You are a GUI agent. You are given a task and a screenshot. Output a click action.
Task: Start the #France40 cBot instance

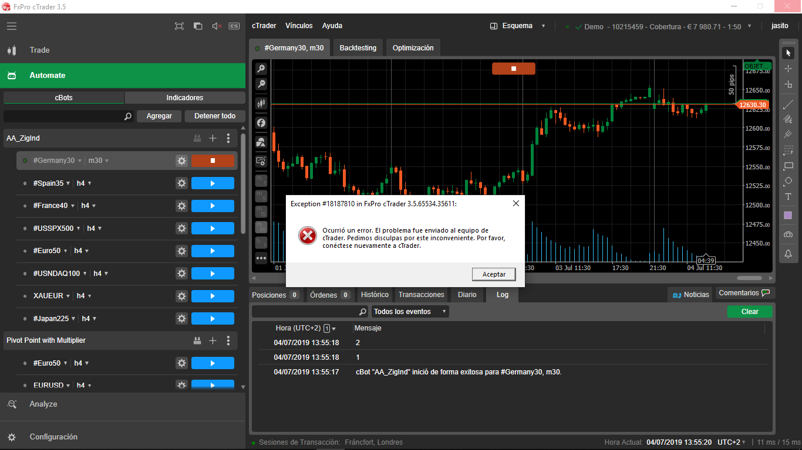point(213,206)
